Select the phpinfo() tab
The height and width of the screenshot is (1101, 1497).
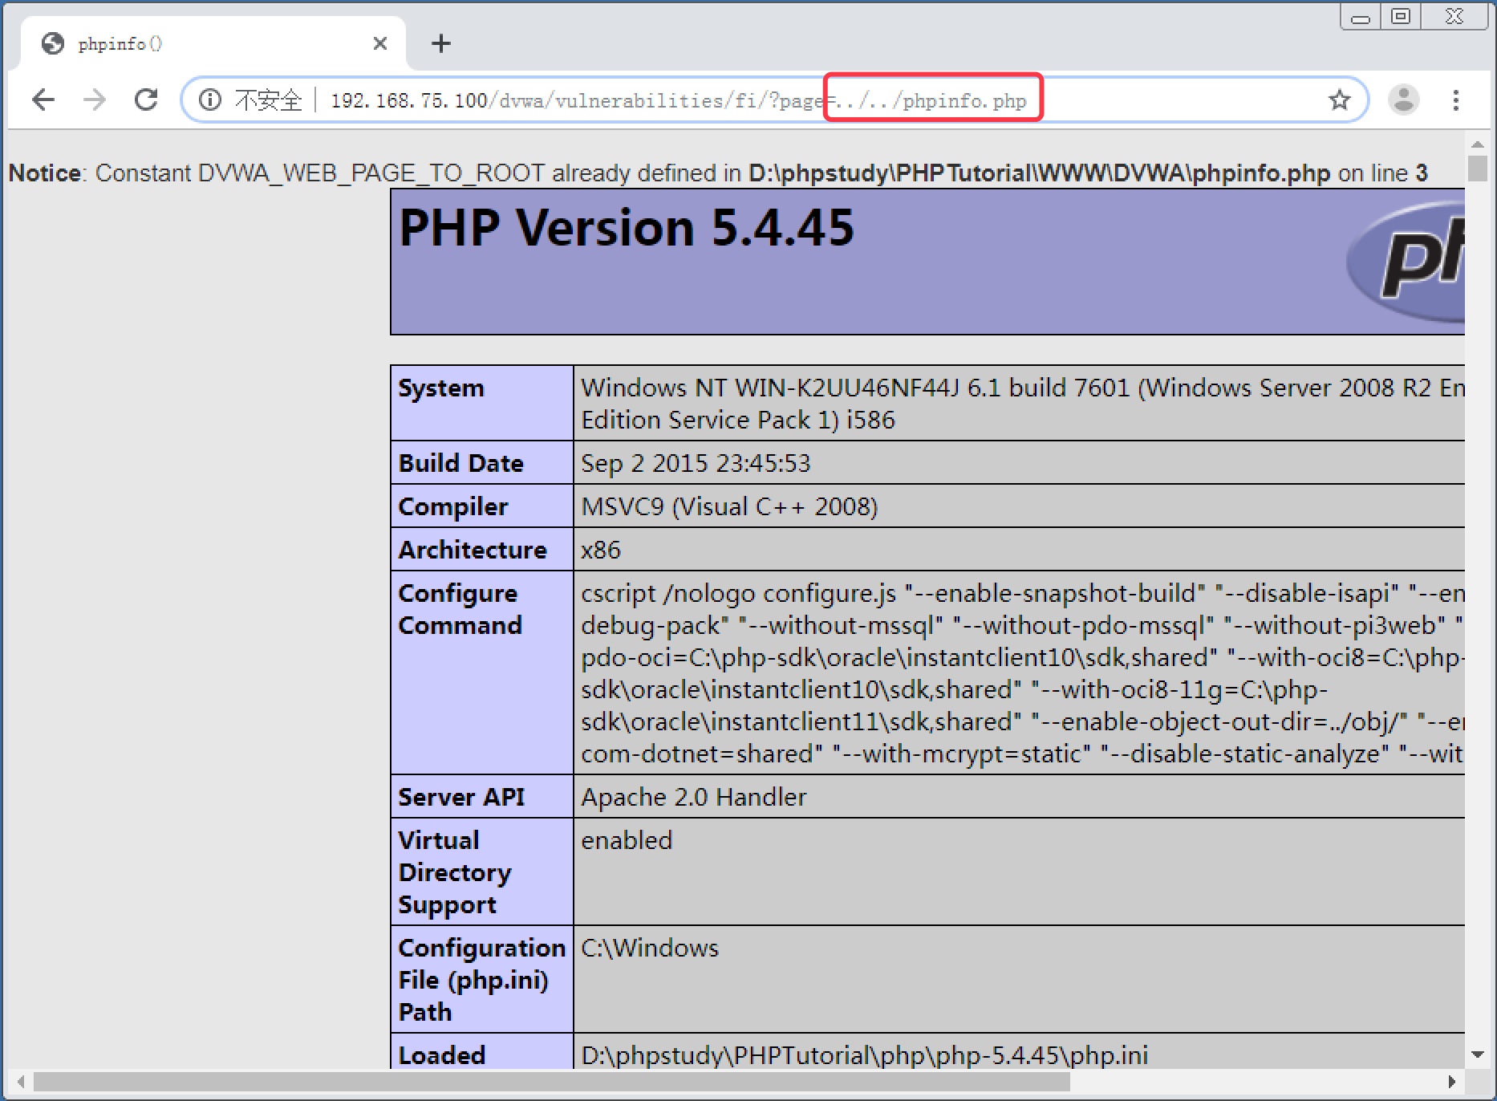[213, 43]
